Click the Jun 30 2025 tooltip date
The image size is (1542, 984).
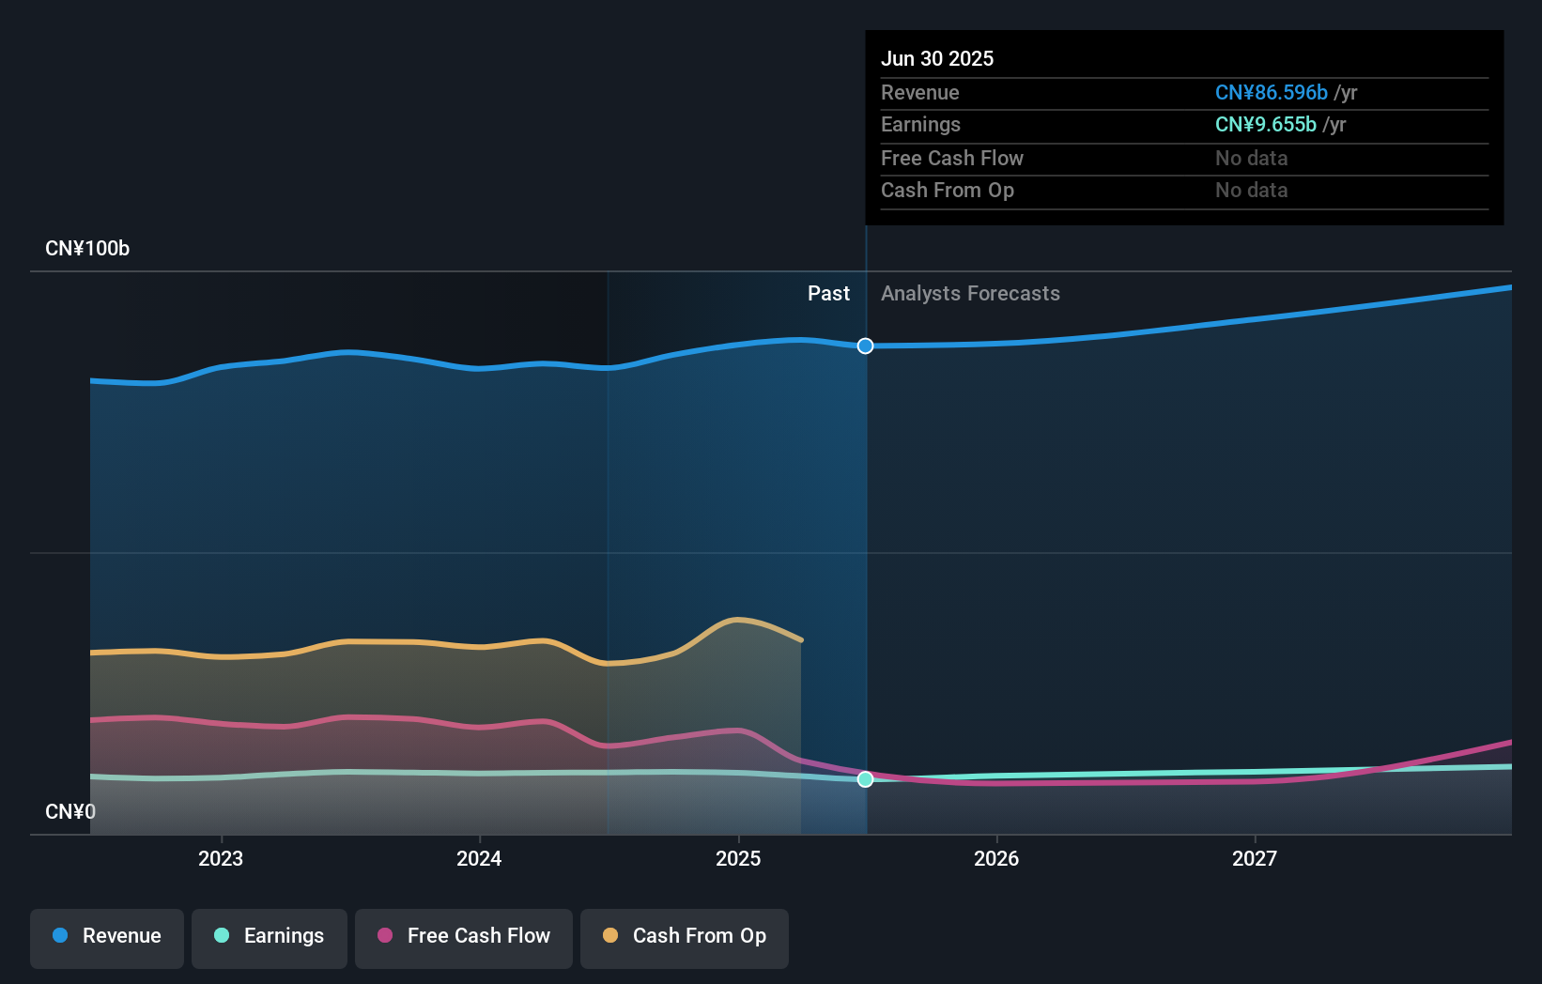pos(937,58)
